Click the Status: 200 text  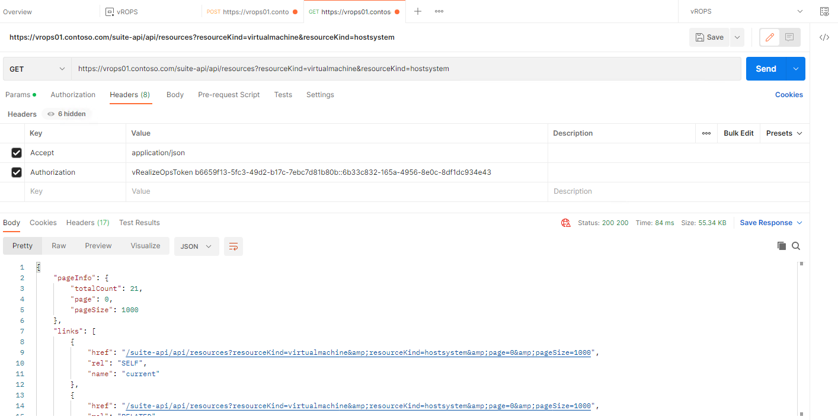point(603,223)
